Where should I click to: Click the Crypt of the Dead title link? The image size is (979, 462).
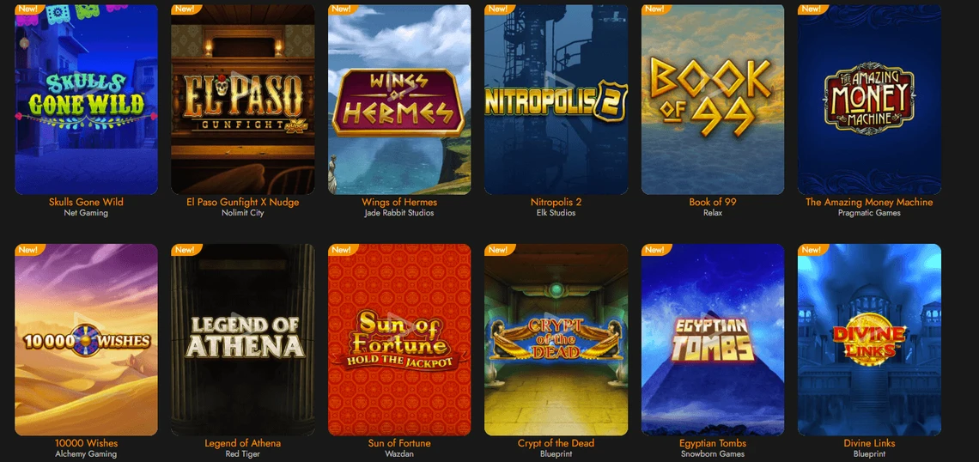[x=556, y=443]
